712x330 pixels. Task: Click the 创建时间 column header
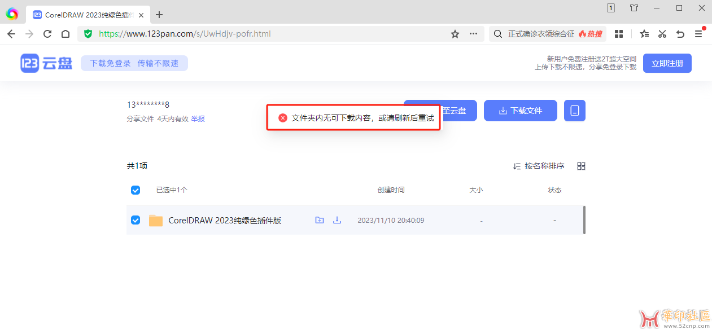391,190
